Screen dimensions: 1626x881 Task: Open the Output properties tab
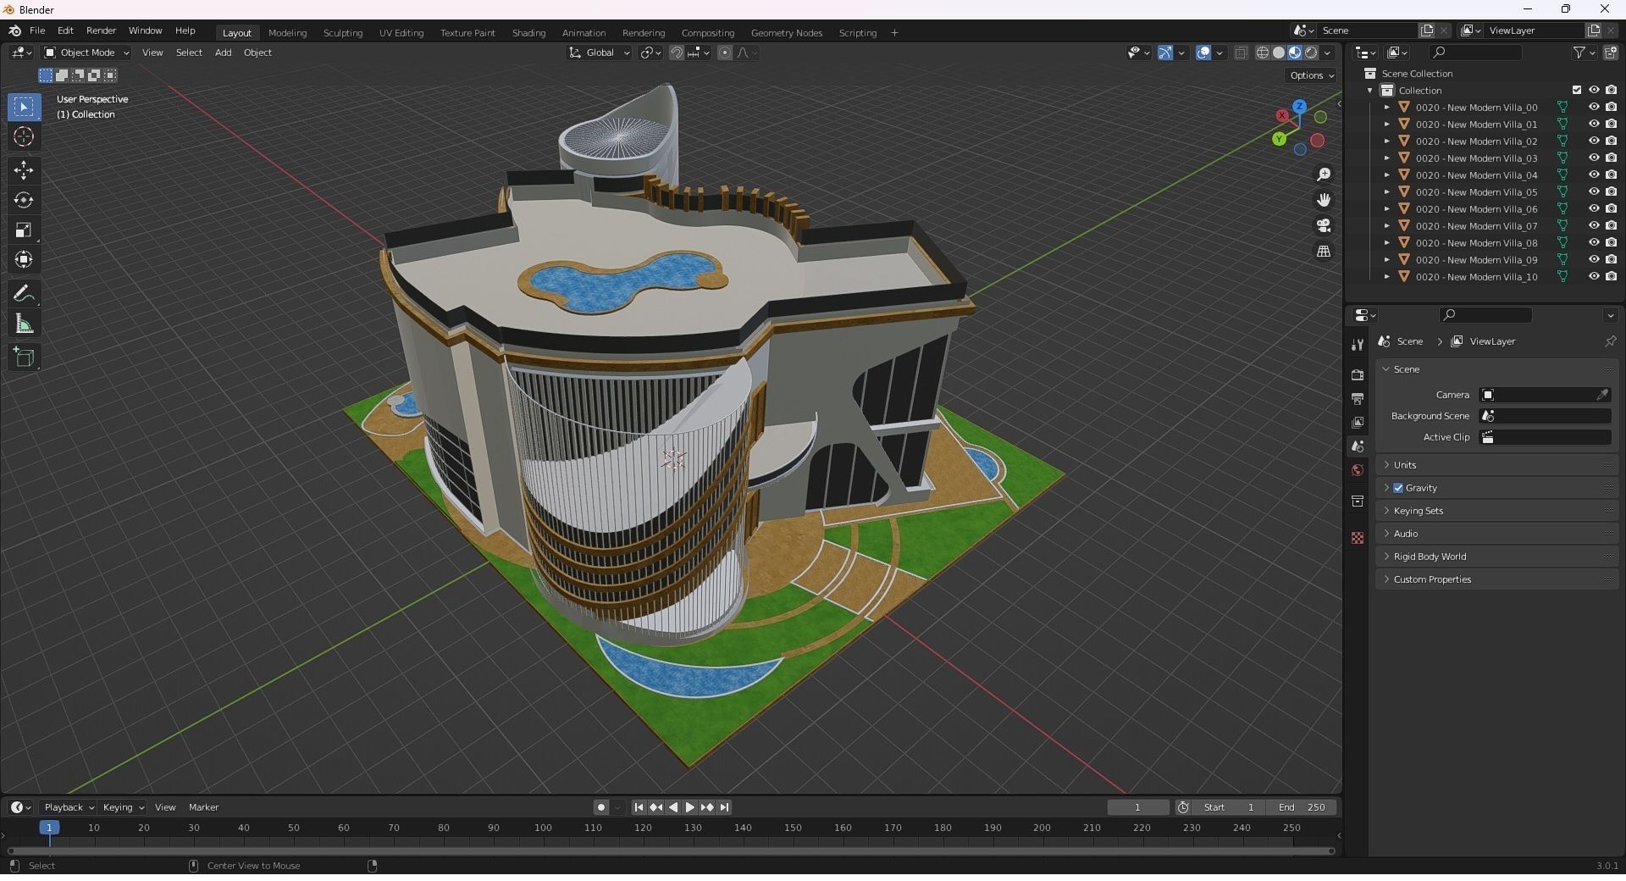tap(1358, 399)
